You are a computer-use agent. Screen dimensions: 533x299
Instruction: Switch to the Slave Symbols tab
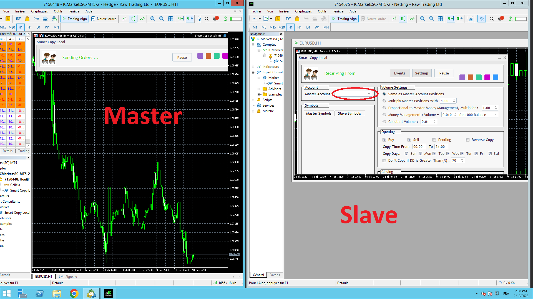coord(349,114)
